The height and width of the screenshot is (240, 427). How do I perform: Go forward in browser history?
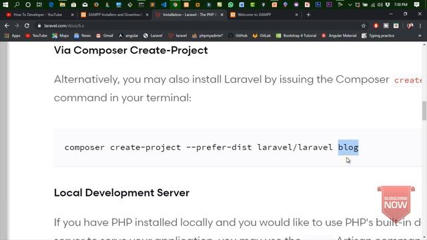[17, 25]
